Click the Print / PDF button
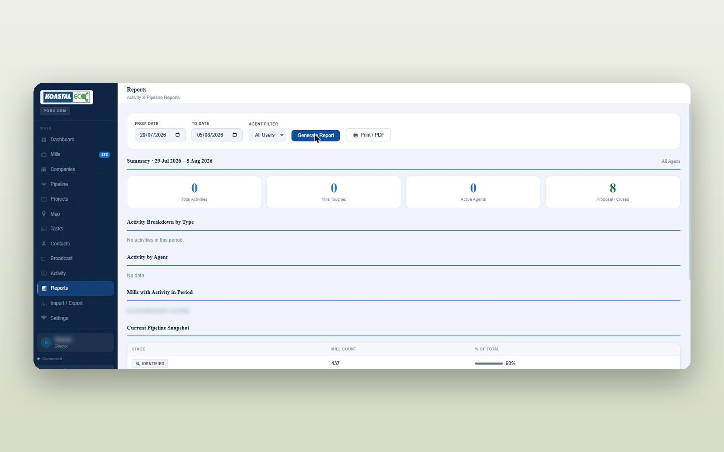The image size is (724, 452). (368, 135)
